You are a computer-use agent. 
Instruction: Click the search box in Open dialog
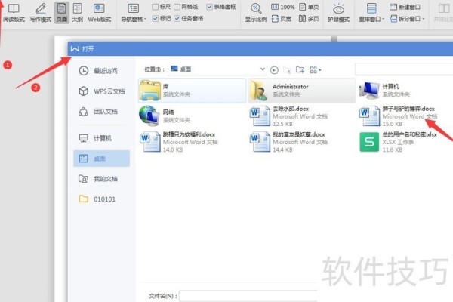[404, 69]
